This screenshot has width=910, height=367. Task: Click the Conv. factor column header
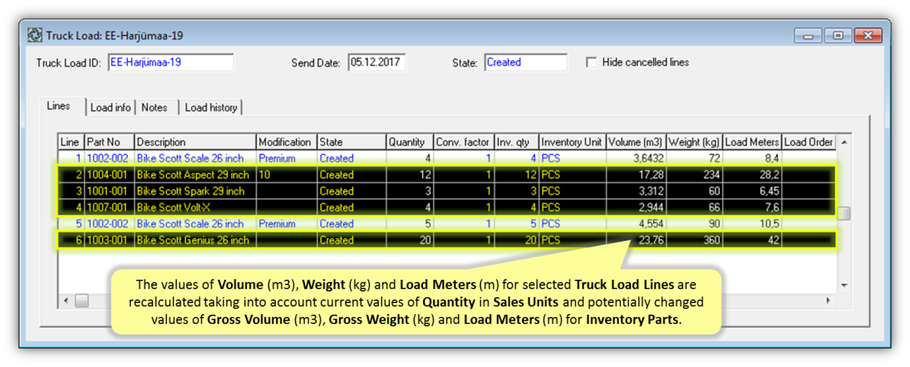464,142
